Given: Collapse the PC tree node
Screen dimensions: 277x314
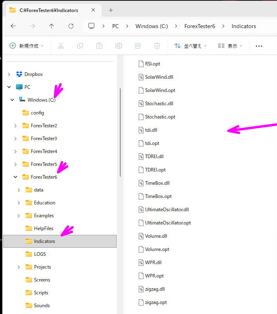Looking at the screenshot, I should [9, 87].
